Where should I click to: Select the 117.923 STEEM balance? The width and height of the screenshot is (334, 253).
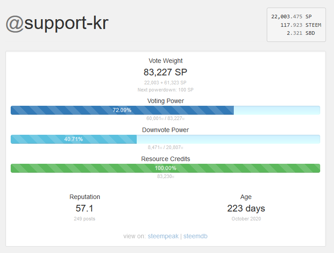pos(301,25)
